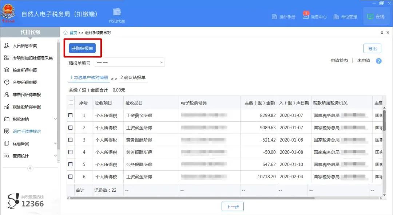The height and width of the screenshot is (215, 393).
Task: Check the row 3 劳务报酬所得 checkbox
Action: tap(71, 140)
